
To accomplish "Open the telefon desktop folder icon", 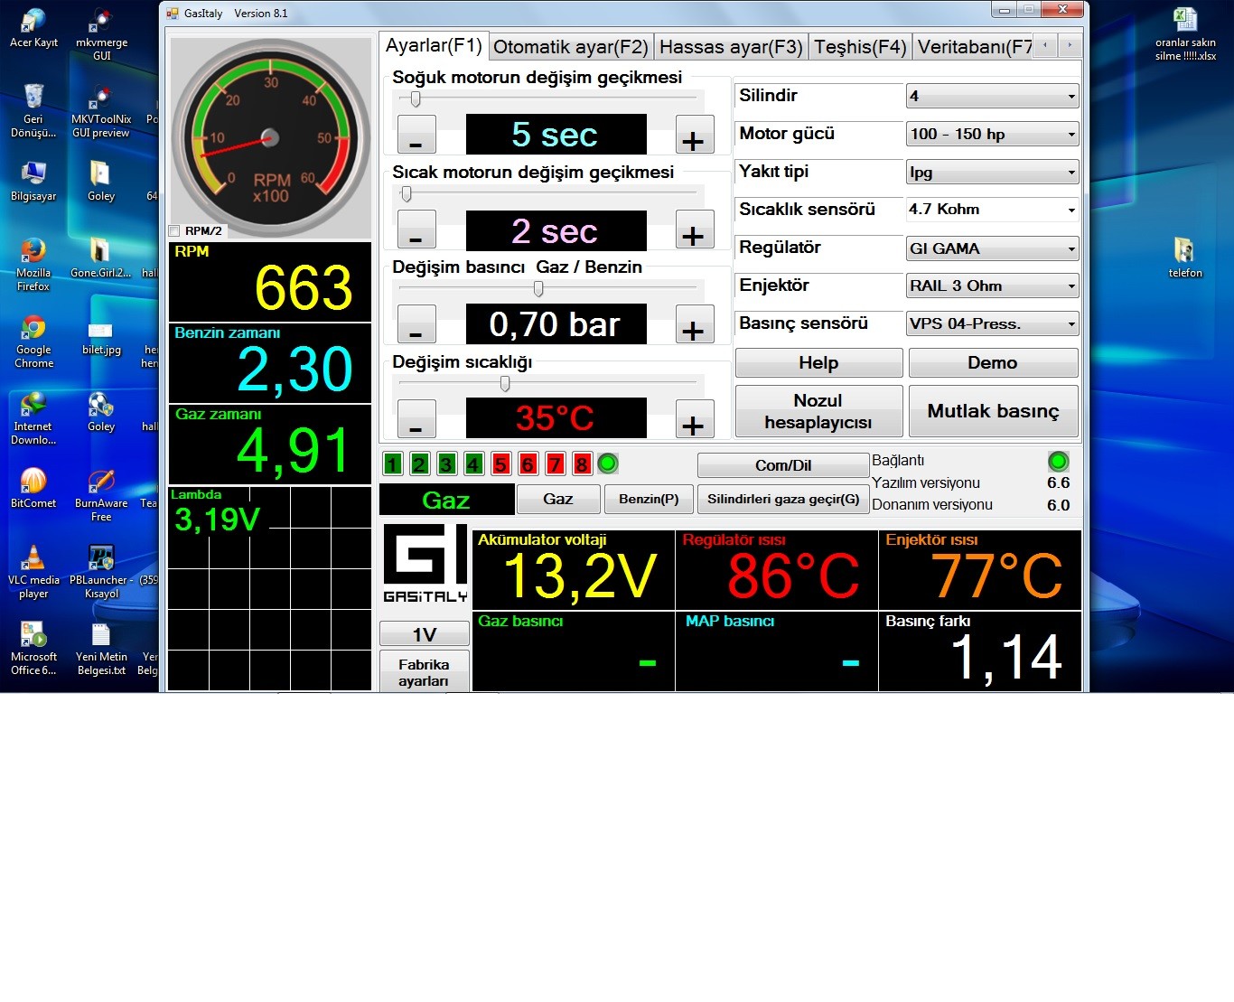I will (1184, 252).
